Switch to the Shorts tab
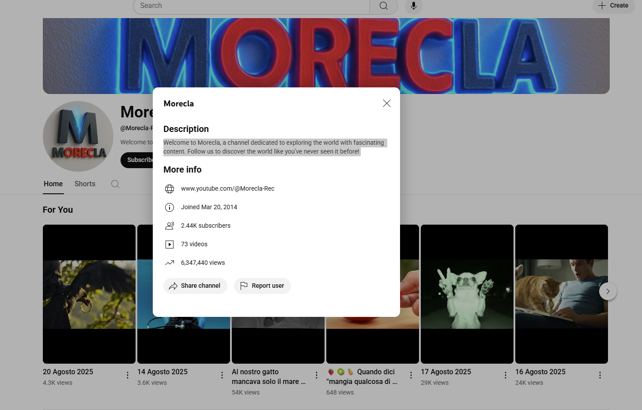This screenshot has width=642, height=410. click(x=85, y=184)
